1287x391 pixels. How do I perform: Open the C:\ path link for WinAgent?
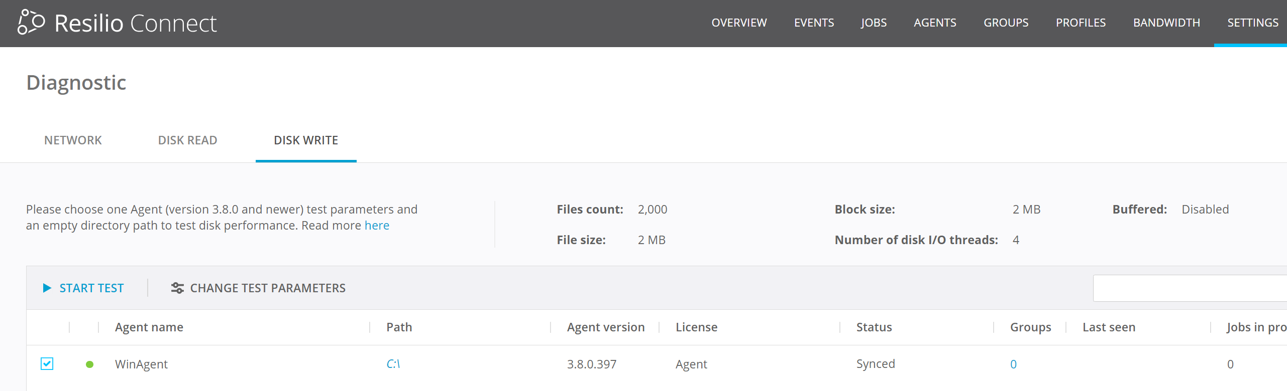393,364
